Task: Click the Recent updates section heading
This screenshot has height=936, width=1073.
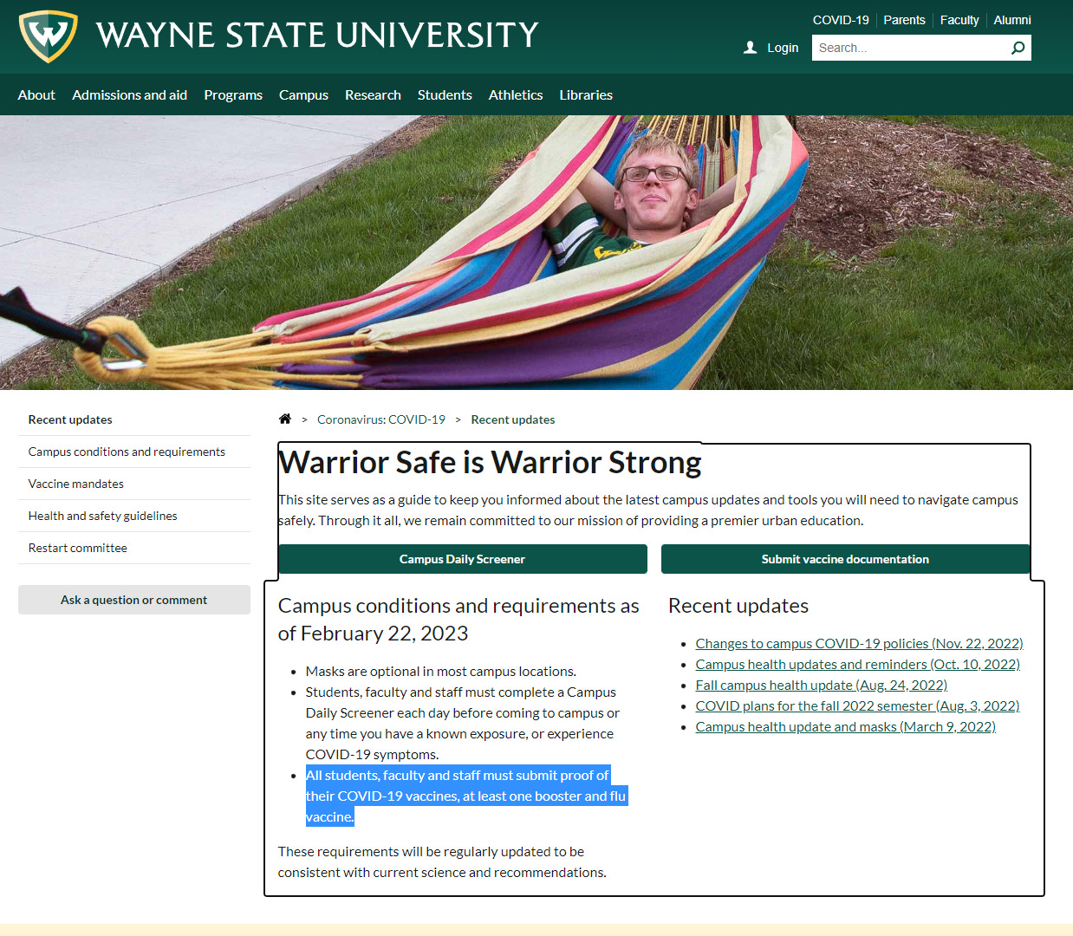Action: (738, 606)
